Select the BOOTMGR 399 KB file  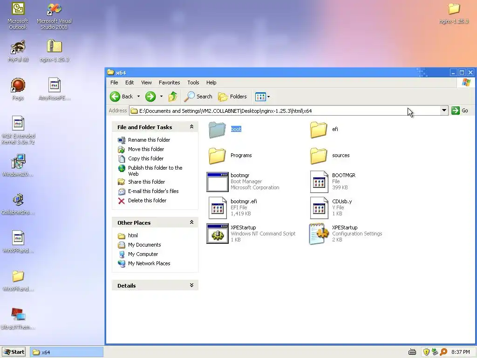pos(333,182)
